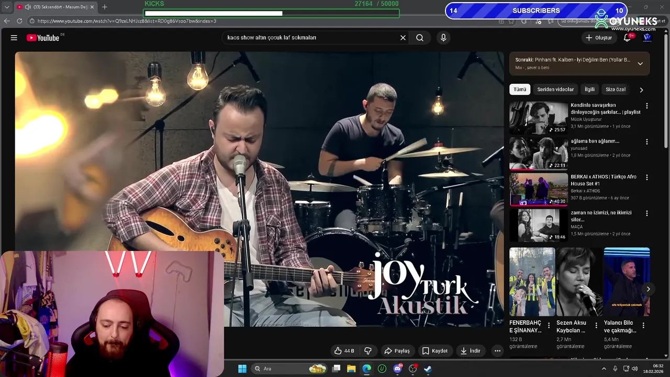Switch to Microsoft Edge in taskbar
Image resolution: width=670 pixels, height=377 pixels.
(366, 369)
